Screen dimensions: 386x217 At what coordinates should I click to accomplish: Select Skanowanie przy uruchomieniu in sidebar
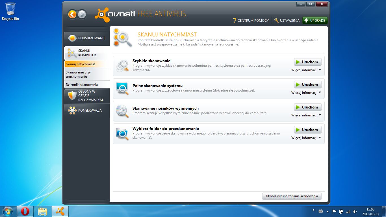pyautogui.click(x=87, y=74)
